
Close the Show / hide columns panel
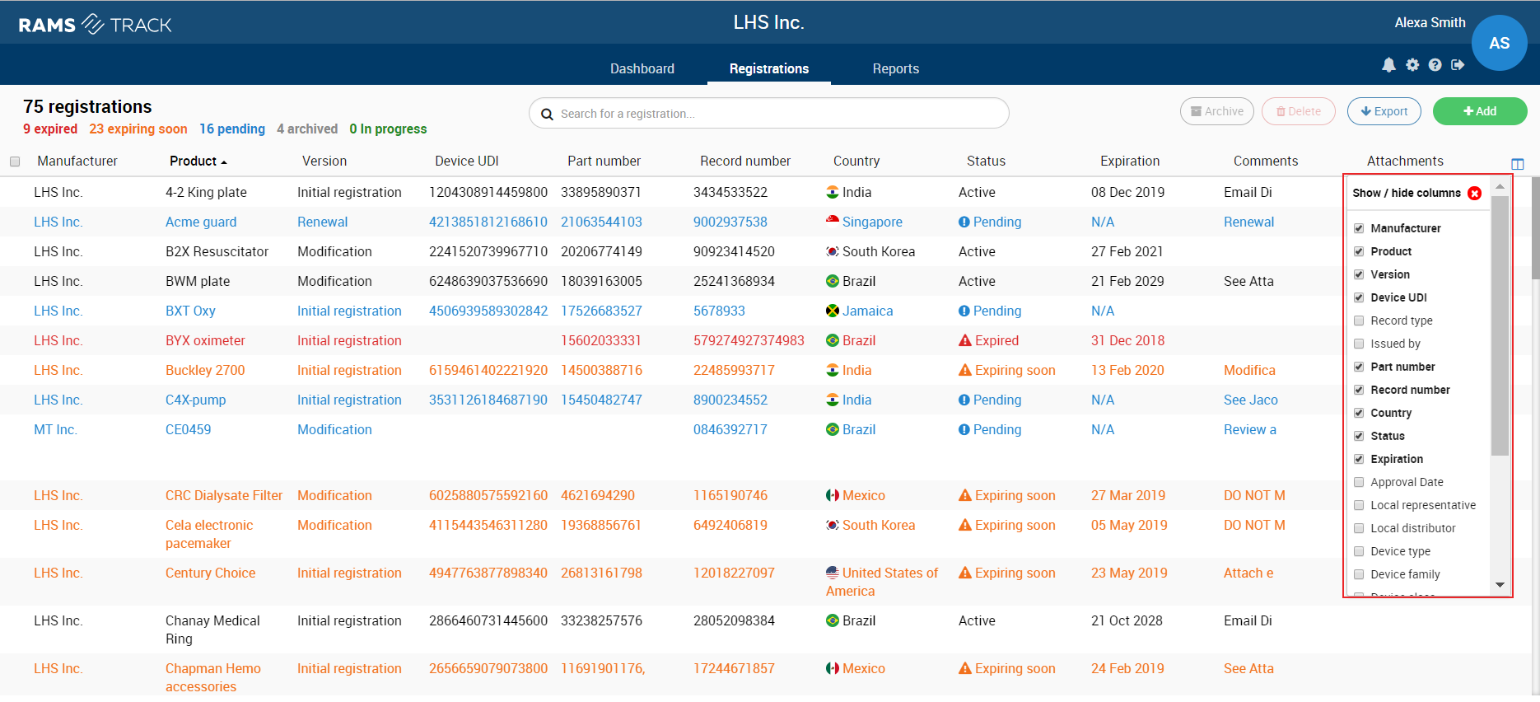coord(1475,193)
